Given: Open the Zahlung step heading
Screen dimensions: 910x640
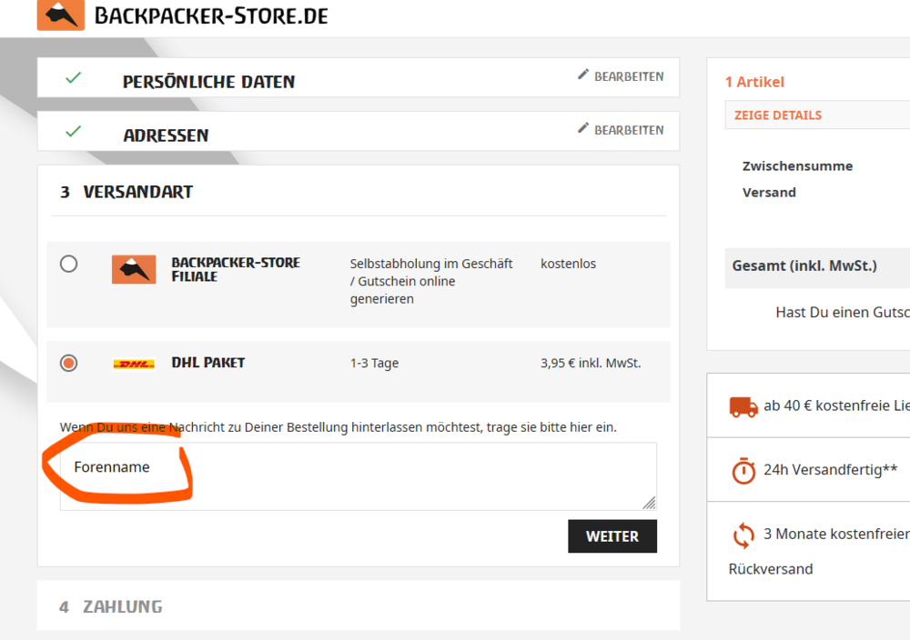Looking at the screenshot, I should [x=122, y=606].
